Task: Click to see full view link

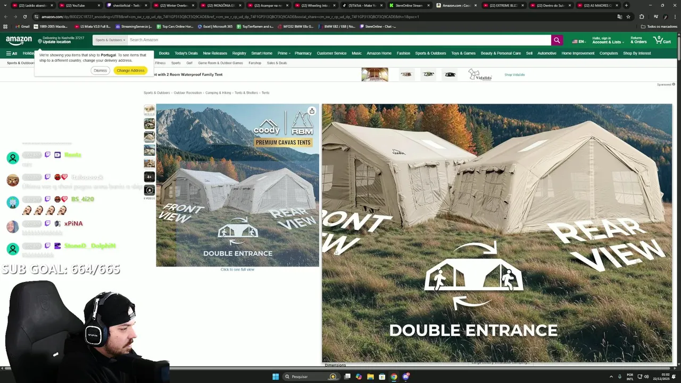Action: click(x=237, y=269)
